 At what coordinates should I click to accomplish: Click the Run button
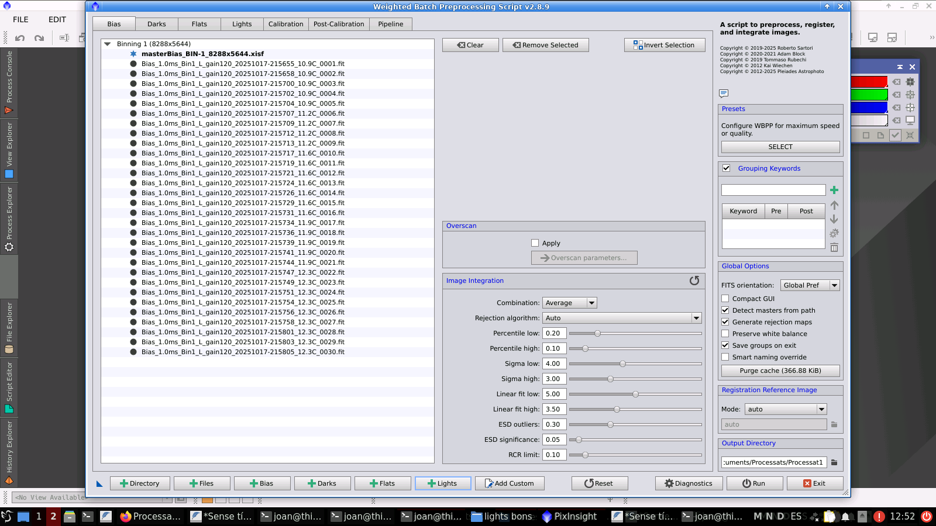point(753,483)
